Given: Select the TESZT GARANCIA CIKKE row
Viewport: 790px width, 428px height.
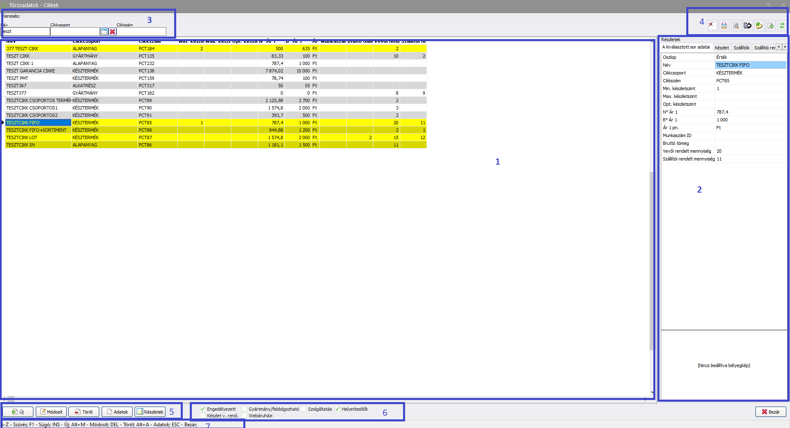Looking at the screenshot, I should (30, 71).
